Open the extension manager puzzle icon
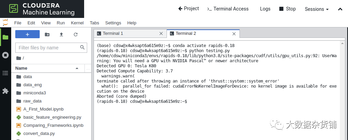 click(5, 91)
